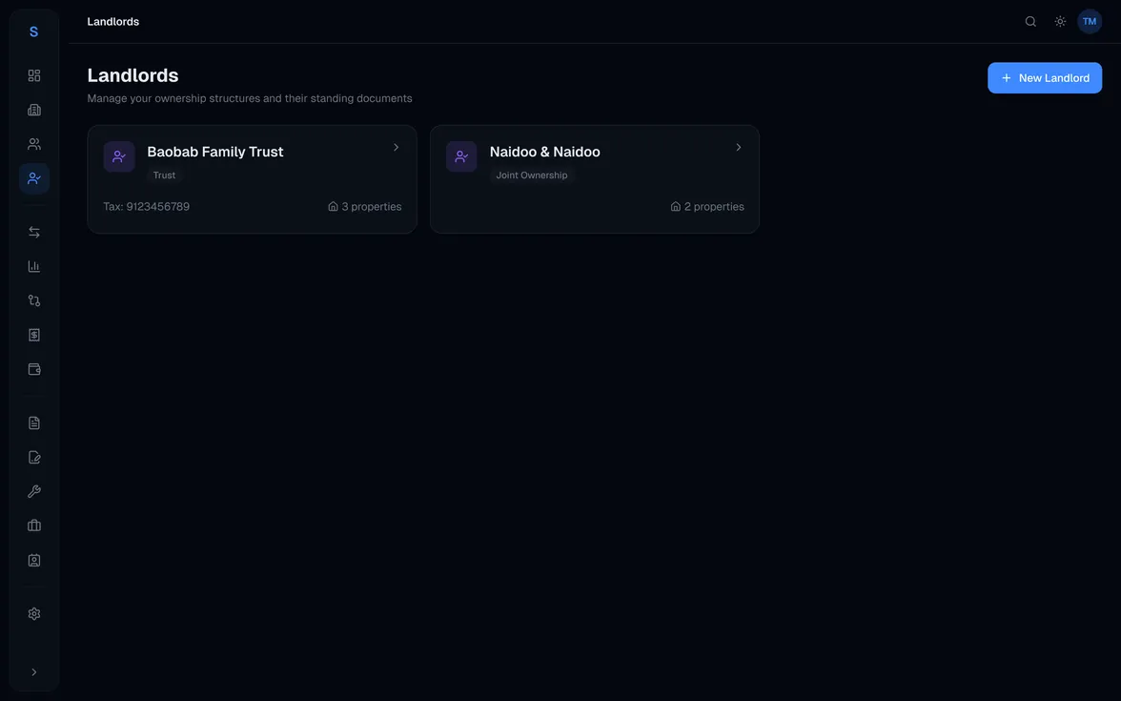The image size is (1121, 701).
Task: Open the dashboard grid icon in sidebar
Action: click(x=33, y=76)
